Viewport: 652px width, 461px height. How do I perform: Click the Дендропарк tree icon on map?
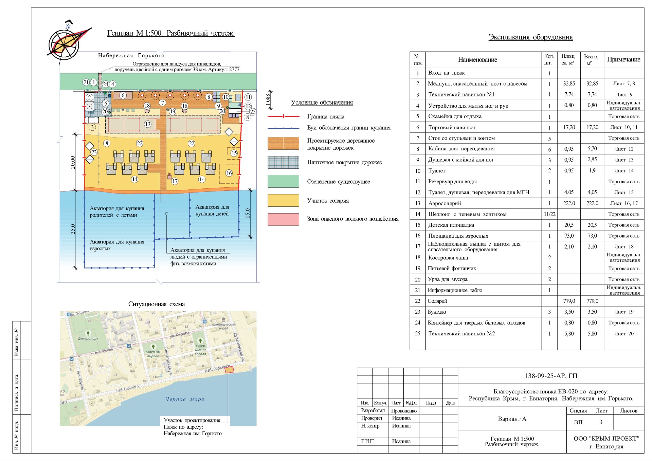tap(88, 333)
